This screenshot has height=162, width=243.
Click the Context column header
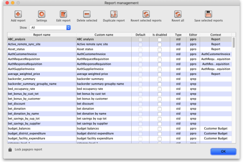click(x=215, y=35)
